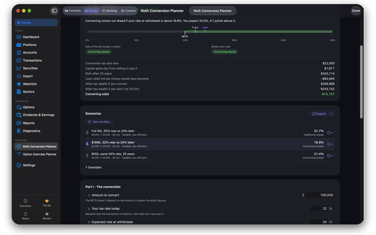
Task: Edit the Amount to convert field
Action: pyautogui.click(x=320, y=195)
